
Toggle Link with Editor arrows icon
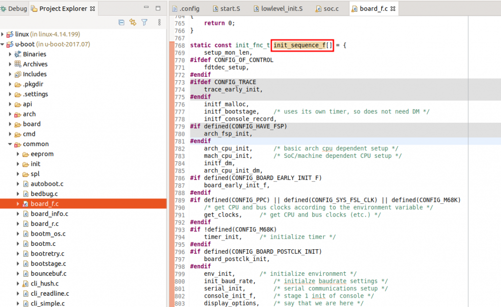point(133,22)
